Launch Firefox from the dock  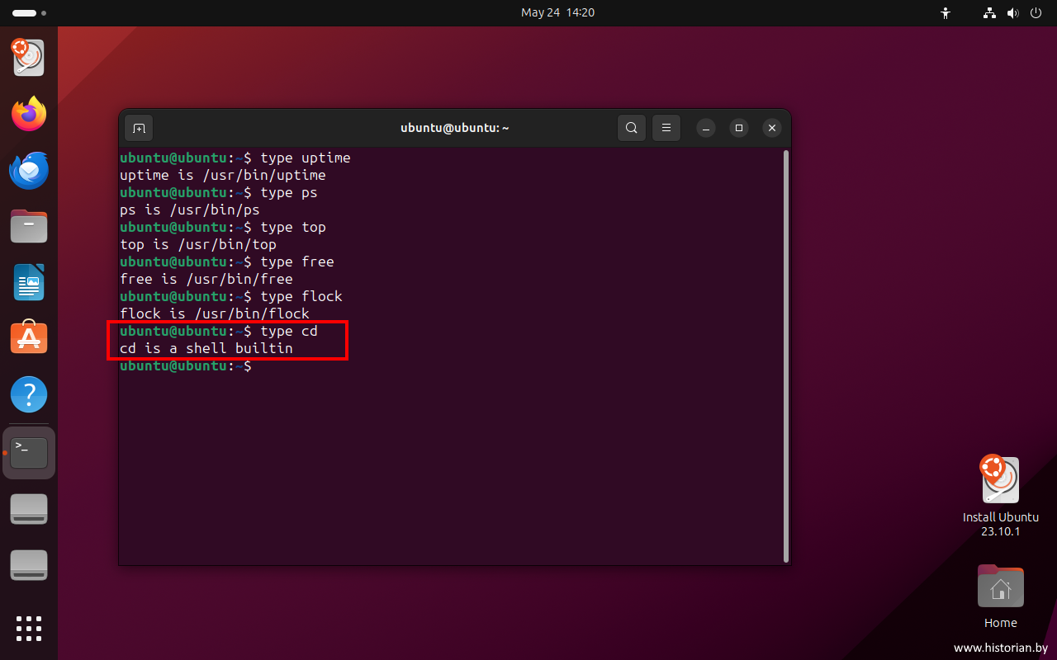click(x=29, y=114)
